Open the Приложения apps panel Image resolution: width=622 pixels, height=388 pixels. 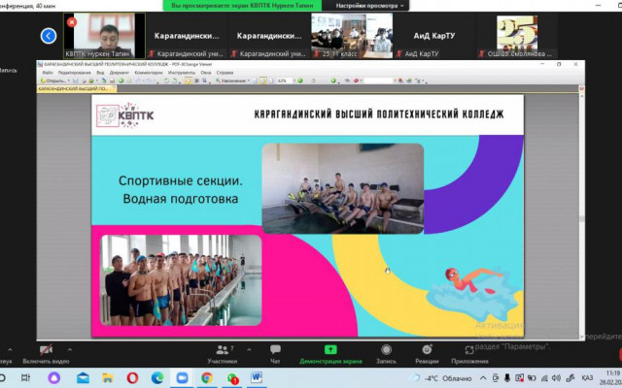coord(469,354)
